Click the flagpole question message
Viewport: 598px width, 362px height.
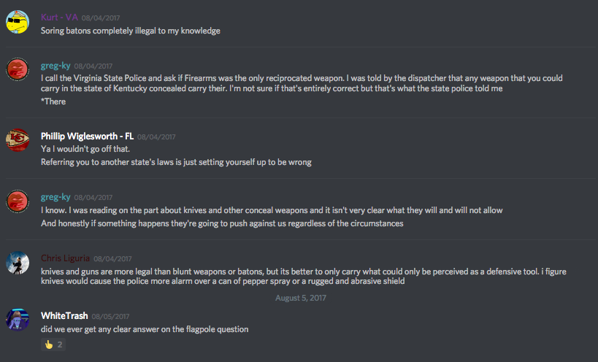tap(145, 329)
